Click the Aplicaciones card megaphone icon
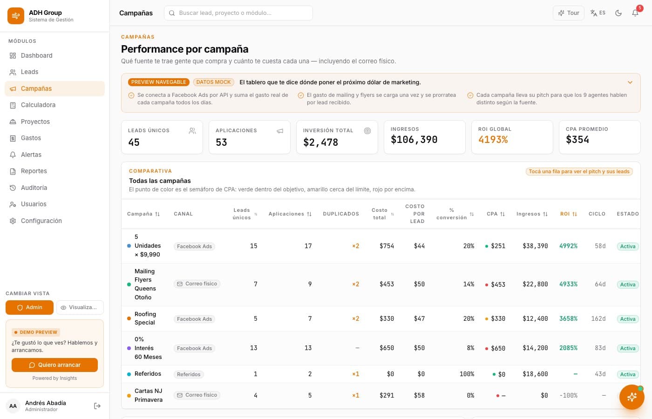The width and height of the screenshot is (652, 419). pos(280,131)
